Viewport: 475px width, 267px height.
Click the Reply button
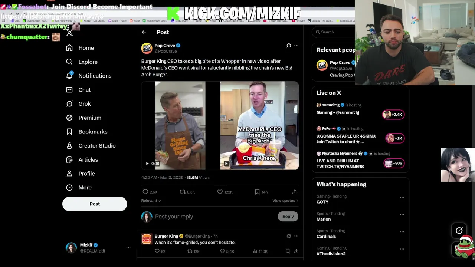[288, 217]
